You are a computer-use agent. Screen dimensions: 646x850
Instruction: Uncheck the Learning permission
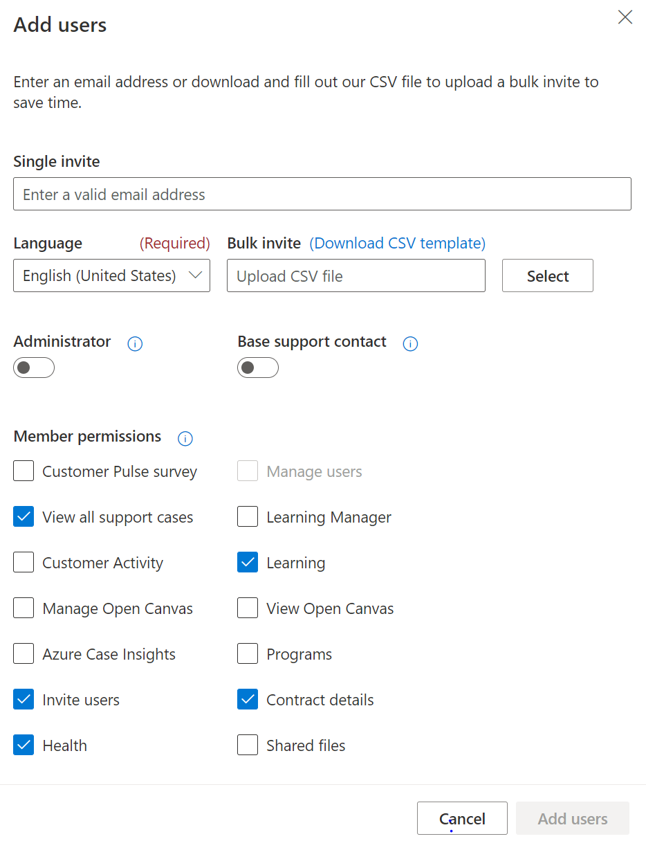tap(248, 563)
